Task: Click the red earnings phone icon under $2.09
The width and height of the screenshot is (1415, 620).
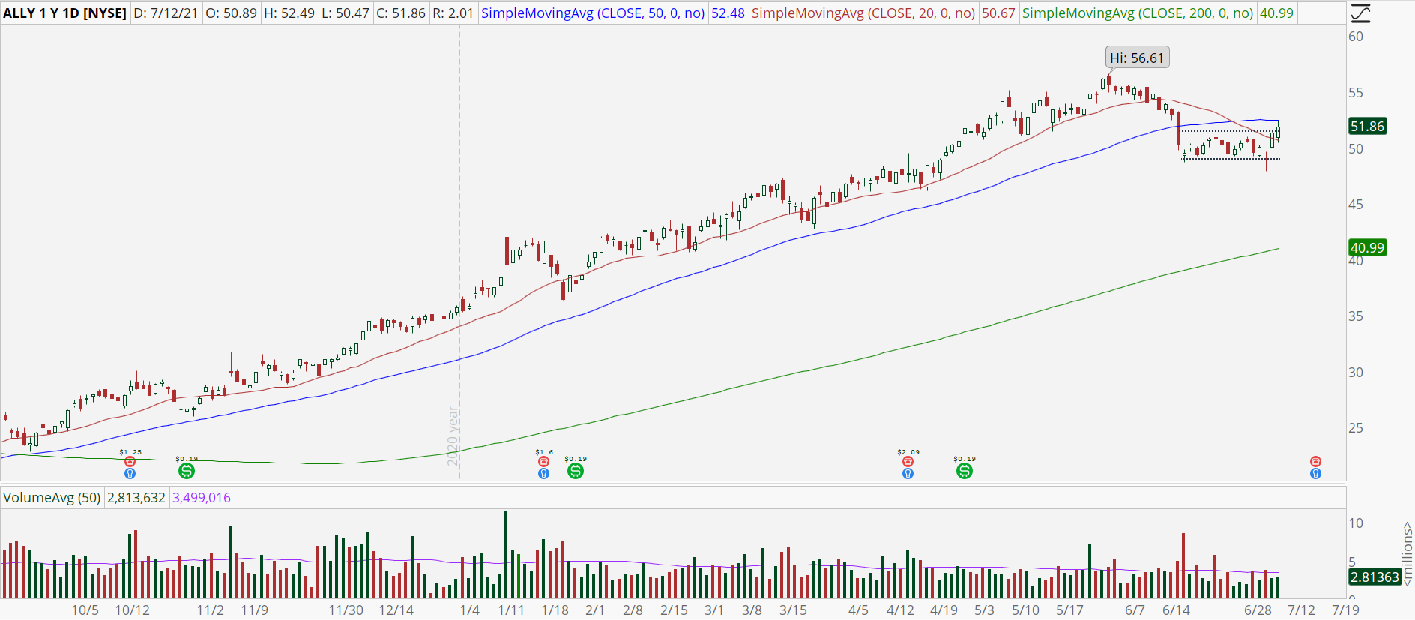Action: pyautogui.click(x=908, y=462)
